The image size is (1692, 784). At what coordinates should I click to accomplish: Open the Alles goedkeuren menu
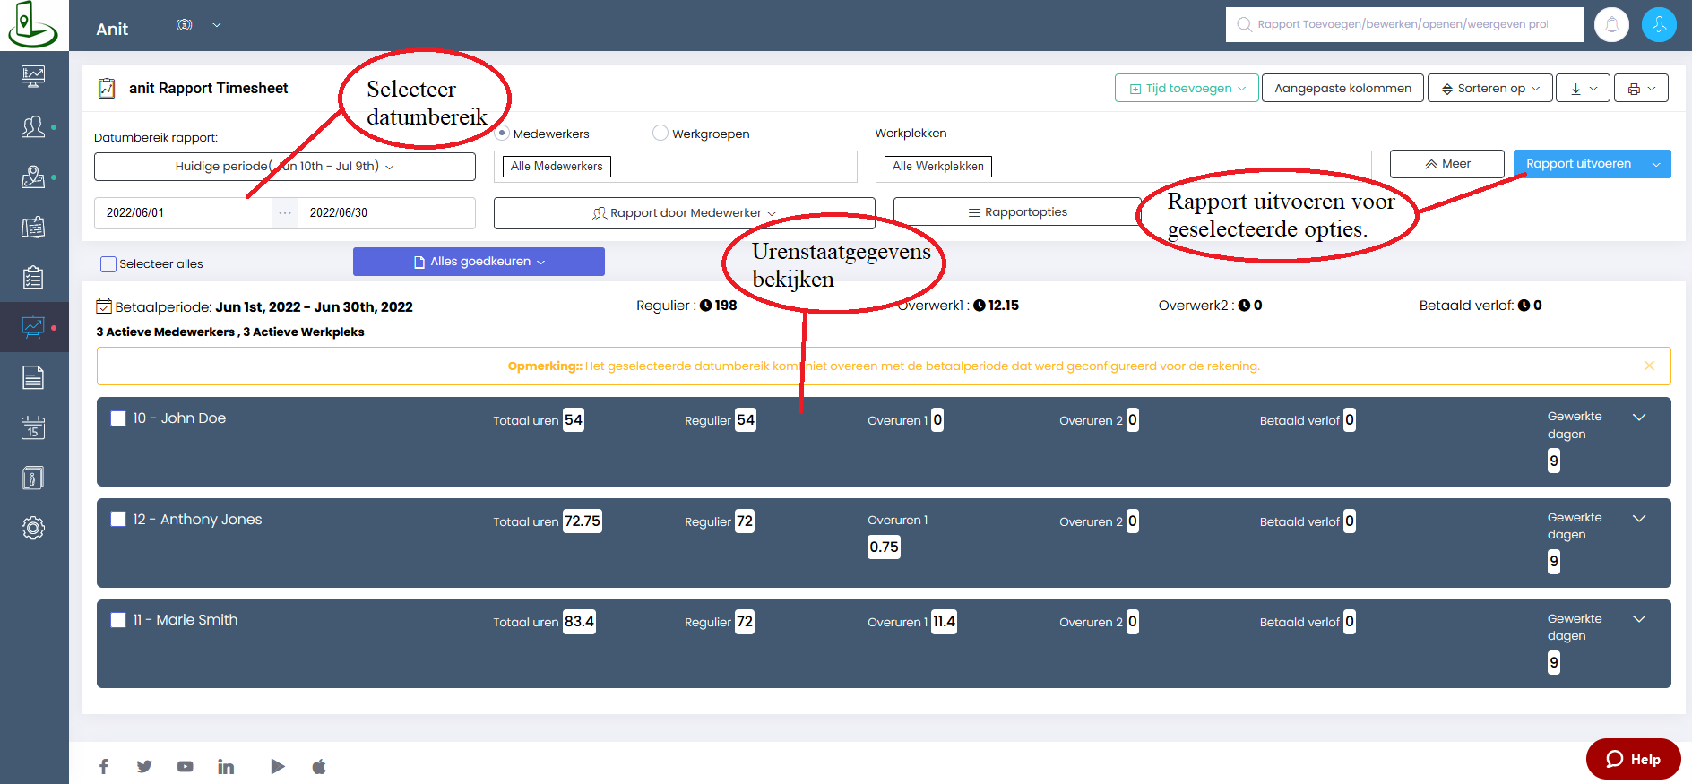pyautogui.click(x=479, y=262)
